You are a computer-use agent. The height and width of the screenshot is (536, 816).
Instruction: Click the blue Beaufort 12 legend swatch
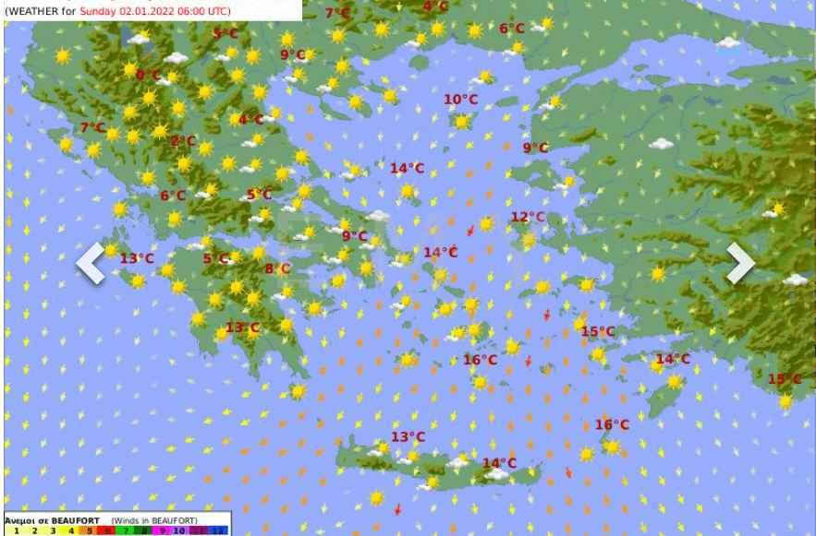[x=218, y=531]
